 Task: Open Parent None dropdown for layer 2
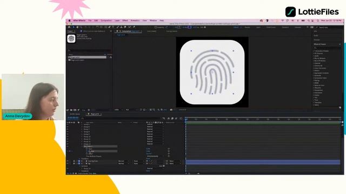tap(175, 161)
